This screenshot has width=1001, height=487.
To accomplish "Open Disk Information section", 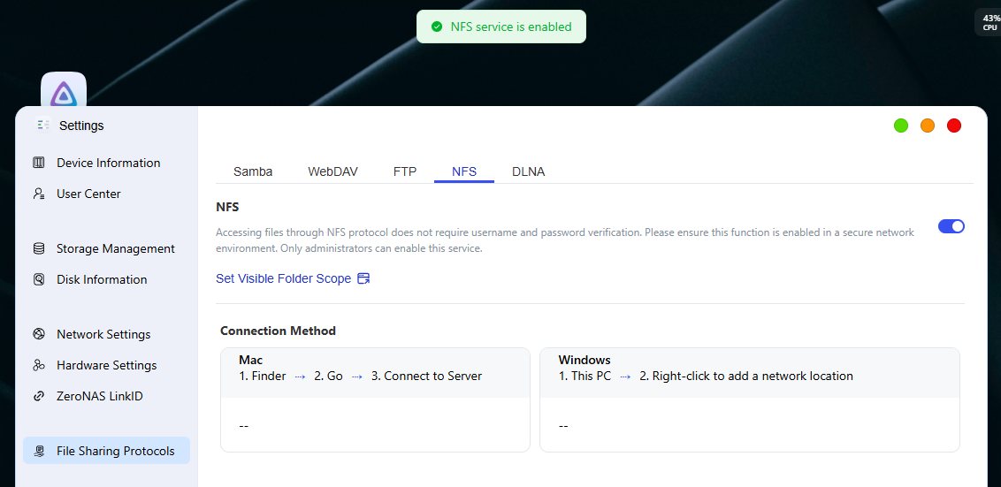I will click(107, 279).
